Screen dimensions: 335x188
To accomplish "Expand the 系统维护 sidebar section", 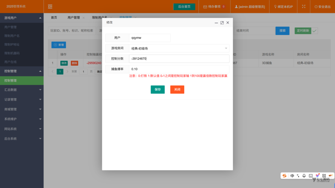I will (x=22, y=119).
